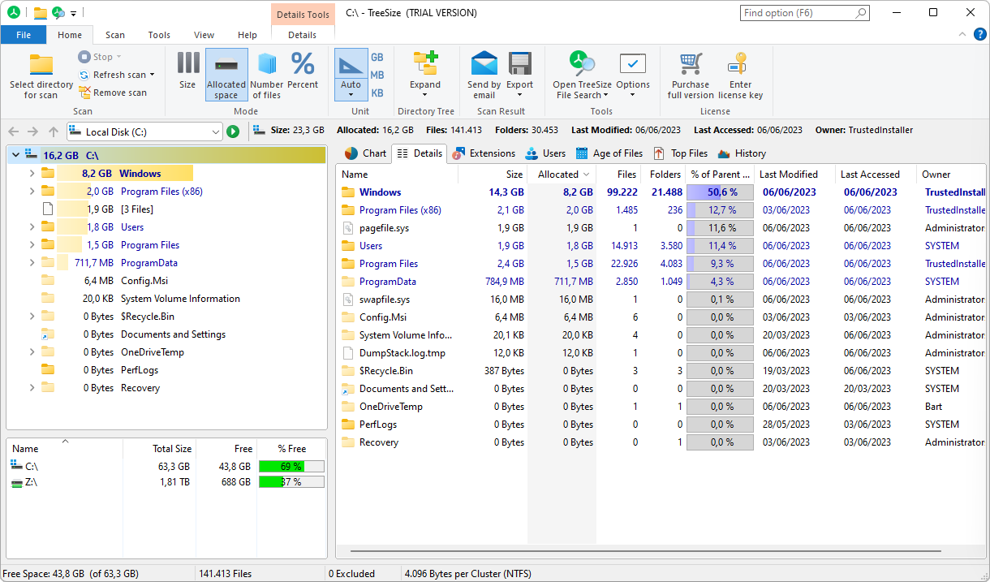Open the Help ribbon tab
The height and width of the screenshot is (582, 990).
coord(247,35)
